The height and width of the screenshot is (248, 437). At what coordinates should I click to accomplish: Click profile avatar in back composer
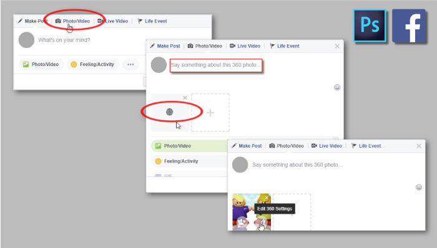(26, 40)
